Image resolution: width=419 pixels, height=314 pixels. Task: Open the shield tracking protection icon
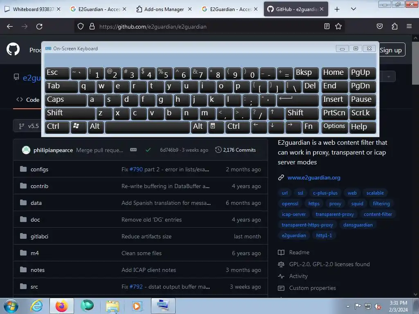tap(81, 27)
